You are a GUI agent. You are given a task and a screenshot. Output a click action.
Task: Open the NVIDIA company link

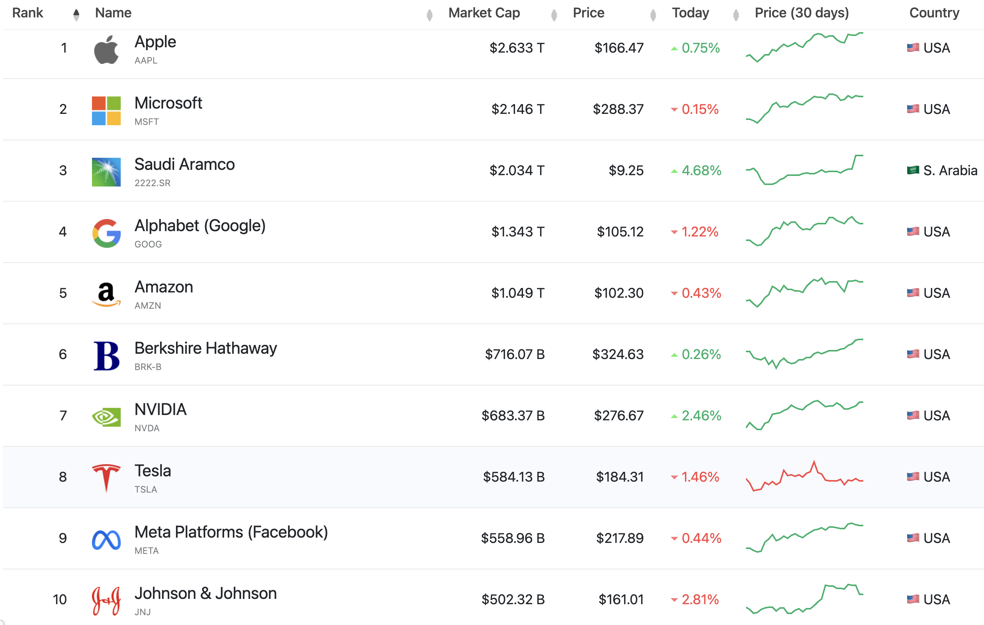160,409
